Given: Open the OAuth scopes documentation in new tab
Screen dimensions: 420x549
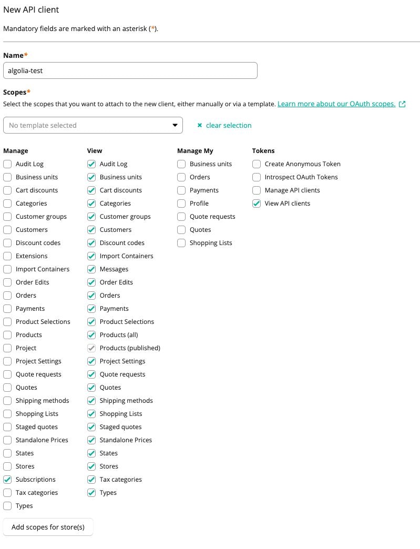Looking at the screenshot, I should tap(402, 104).
